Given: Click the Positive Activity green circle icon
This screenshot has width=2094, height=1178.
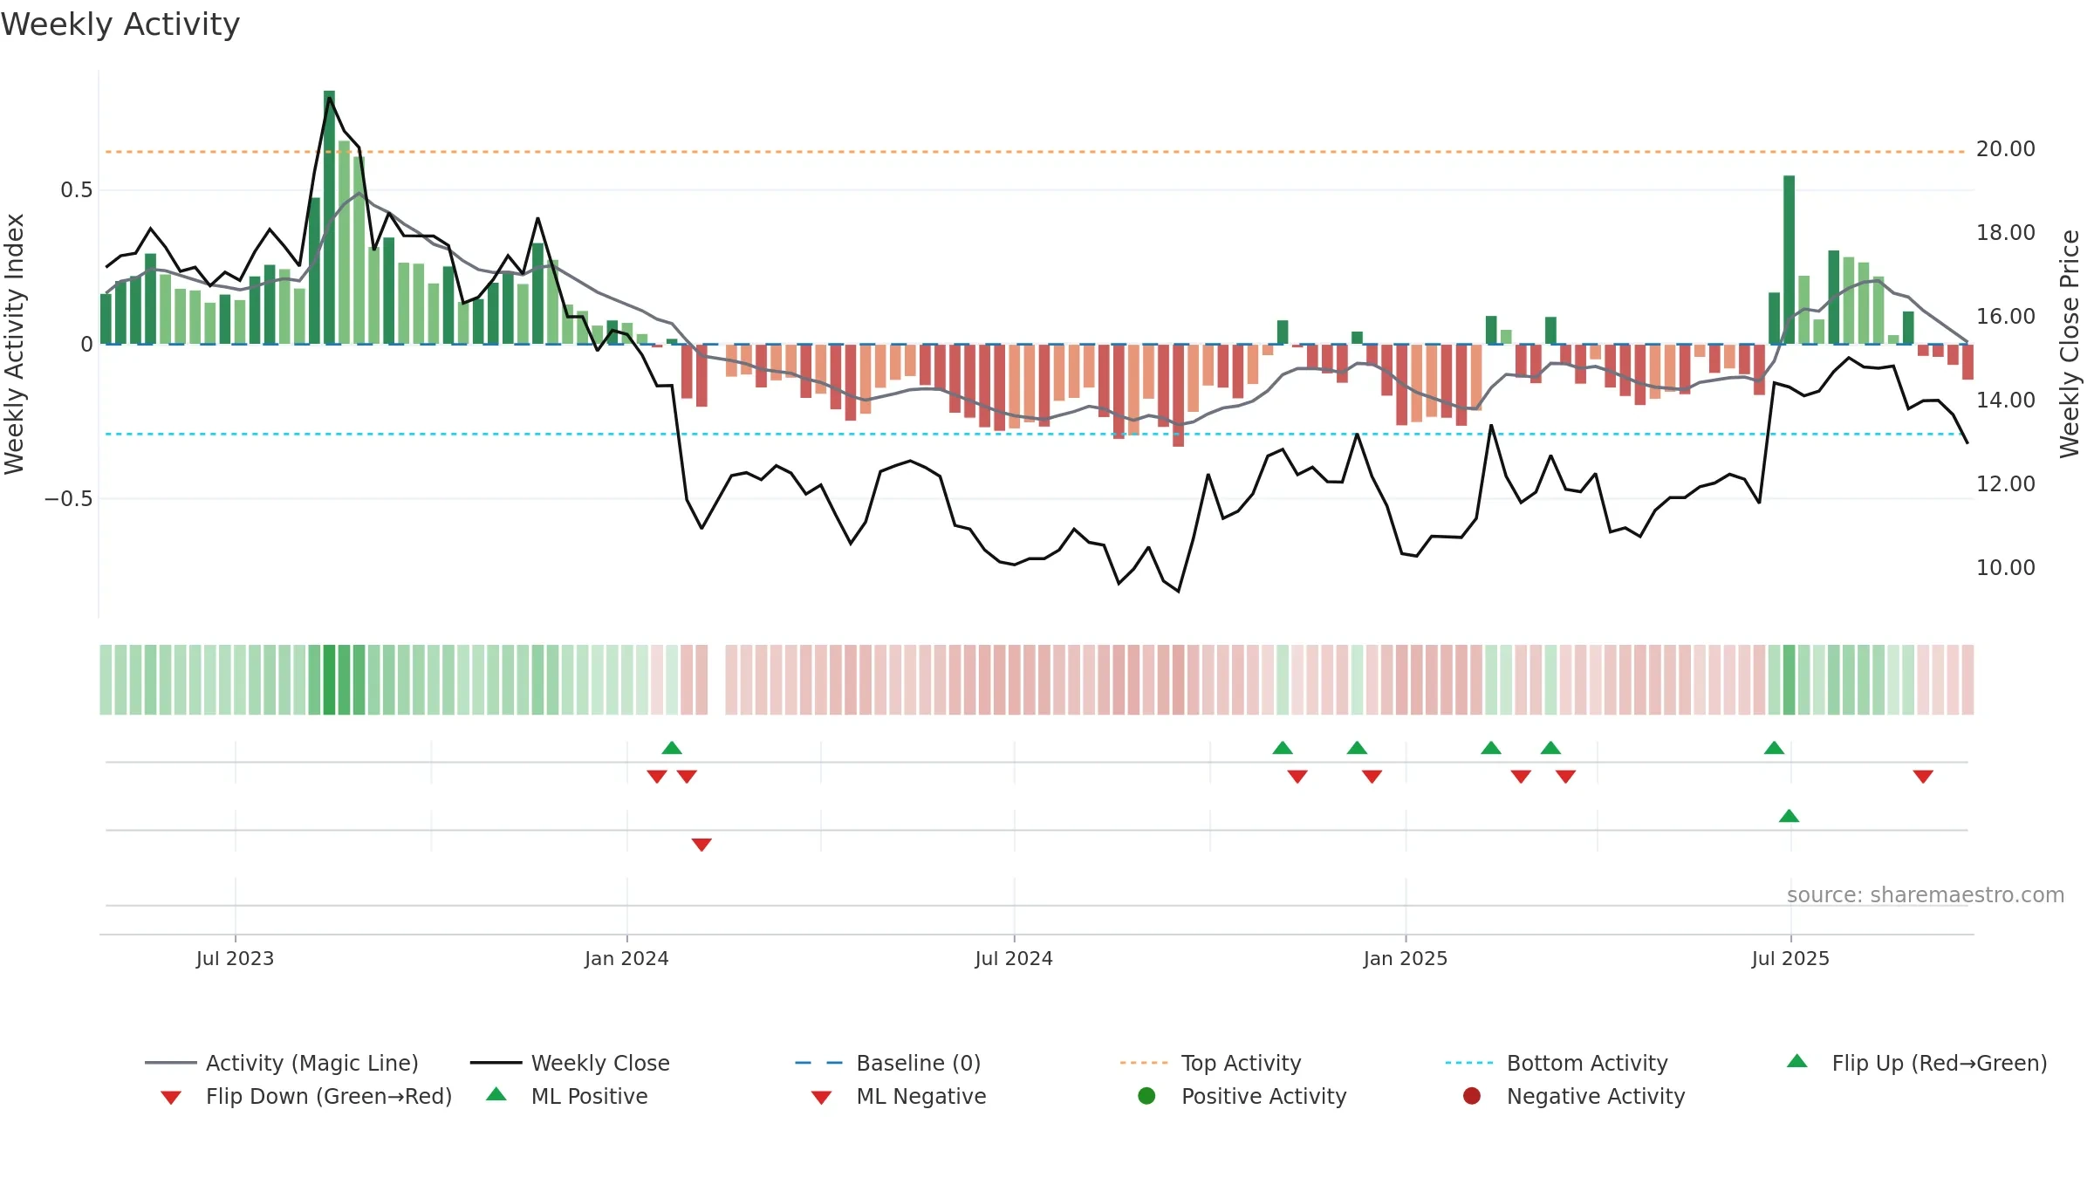Looking at the screenshot, I should 1146,1096.
